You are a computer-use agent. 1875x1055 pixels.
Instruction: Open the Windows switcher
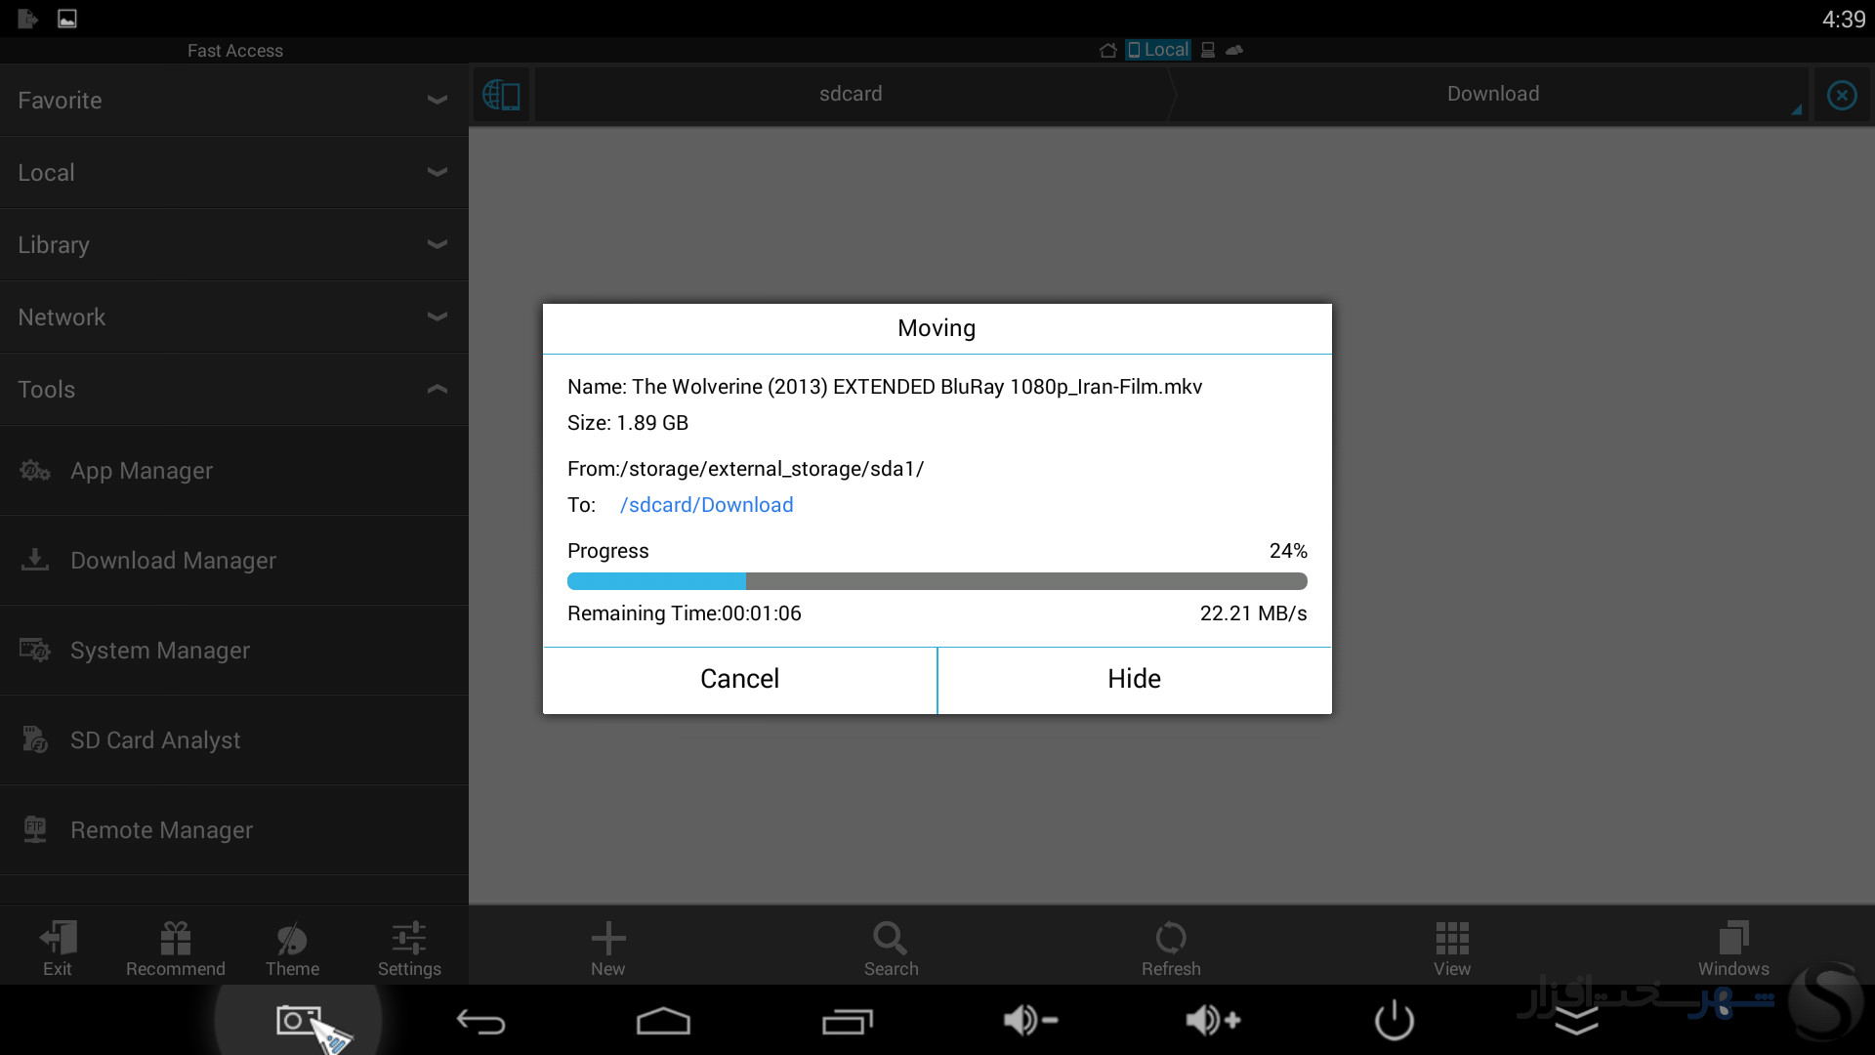click(1733, 947)
